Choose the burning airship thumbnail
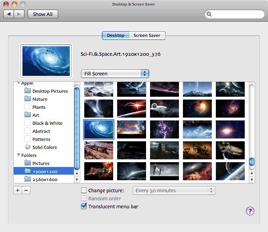Image resolution: width=268 pixels, height=232 pixels. click(99, 171)
